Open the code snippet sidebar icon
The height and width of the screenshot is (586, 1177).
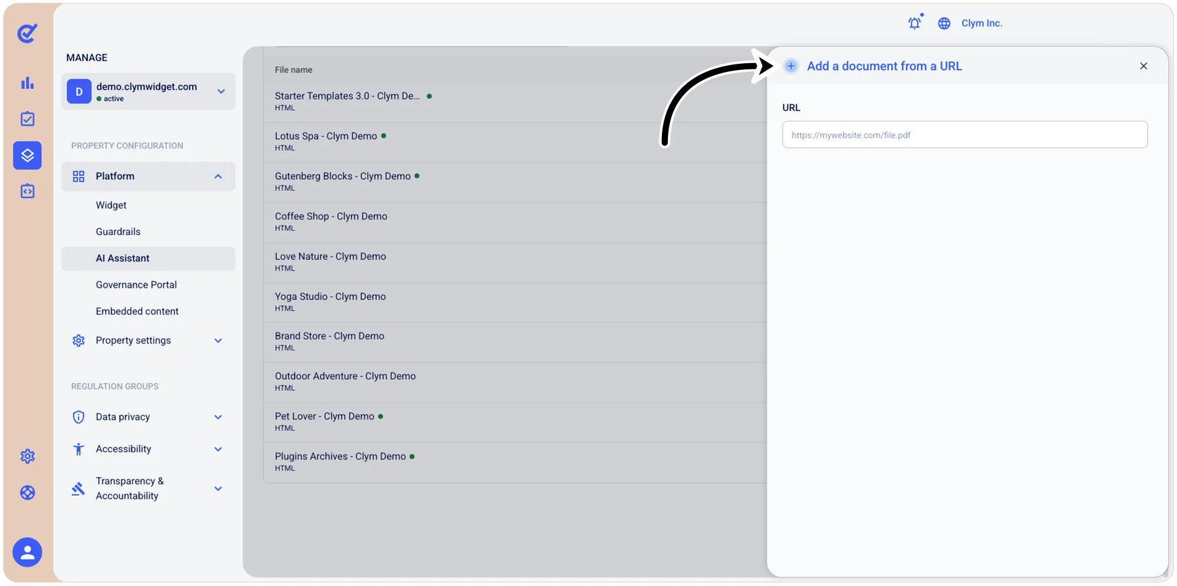(x=28, y=191)
